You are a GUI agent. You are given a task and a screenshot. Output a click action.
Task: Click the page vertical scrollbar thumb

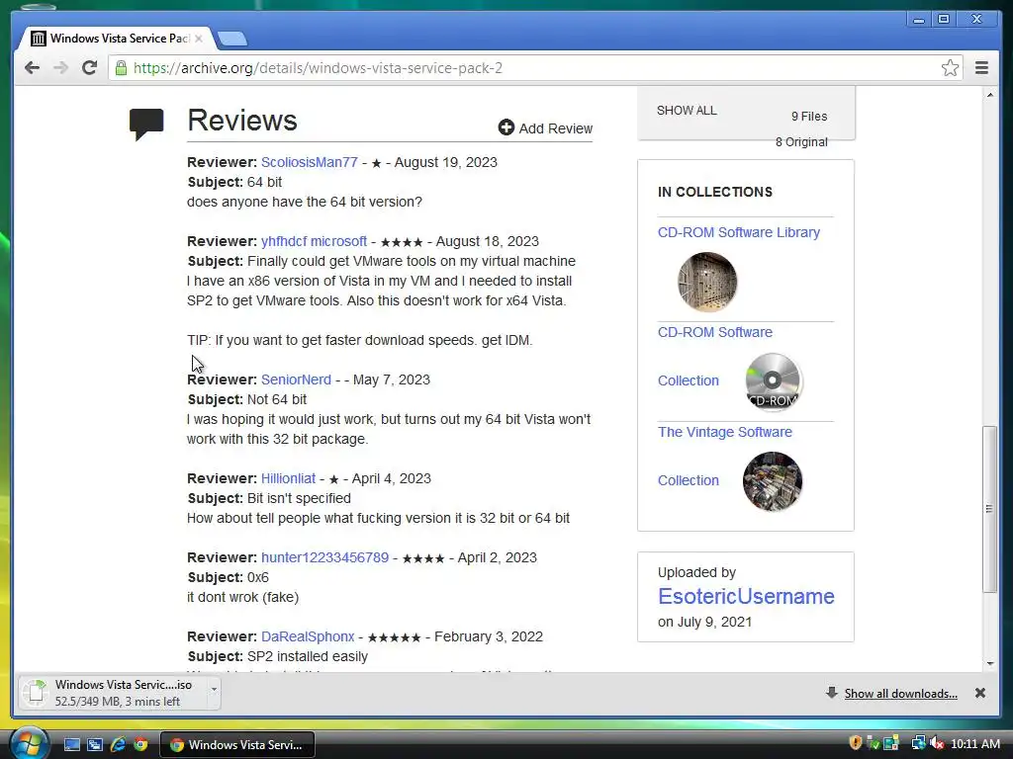989,509
